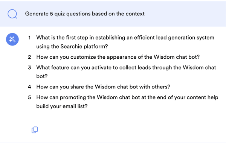The width and height of the screenshot is (226, 143).
Task: Select question about first step in lead generation
Action: pyautogui.click(x=125, y=42)
